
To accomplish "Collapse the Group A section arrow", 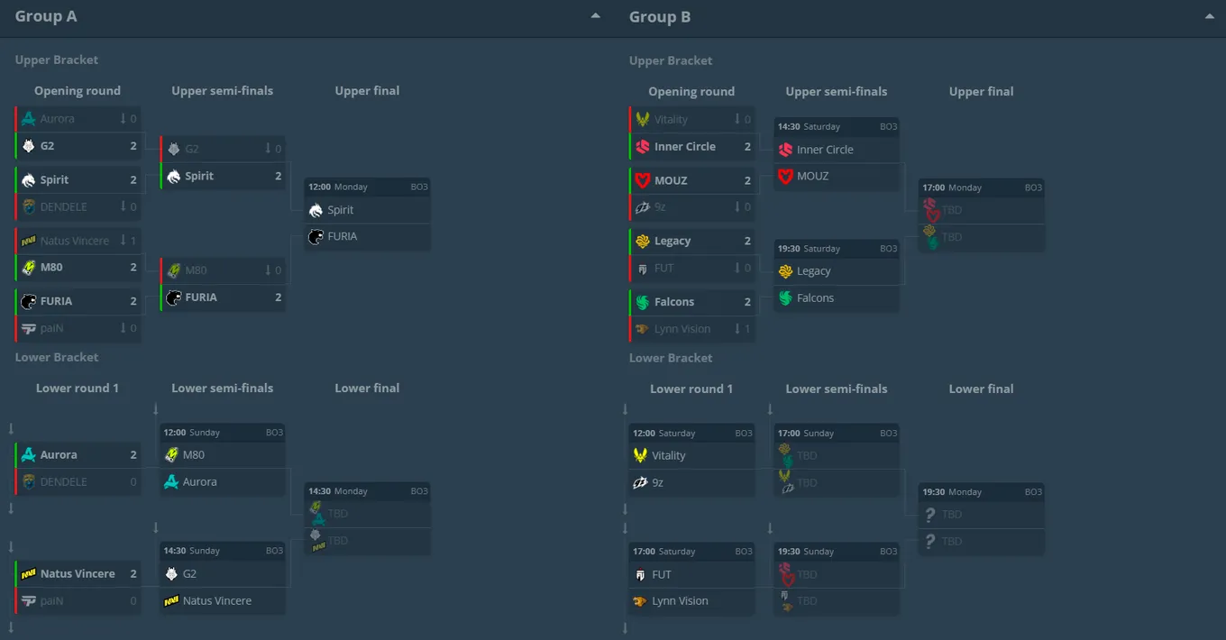I will (595, 16).
